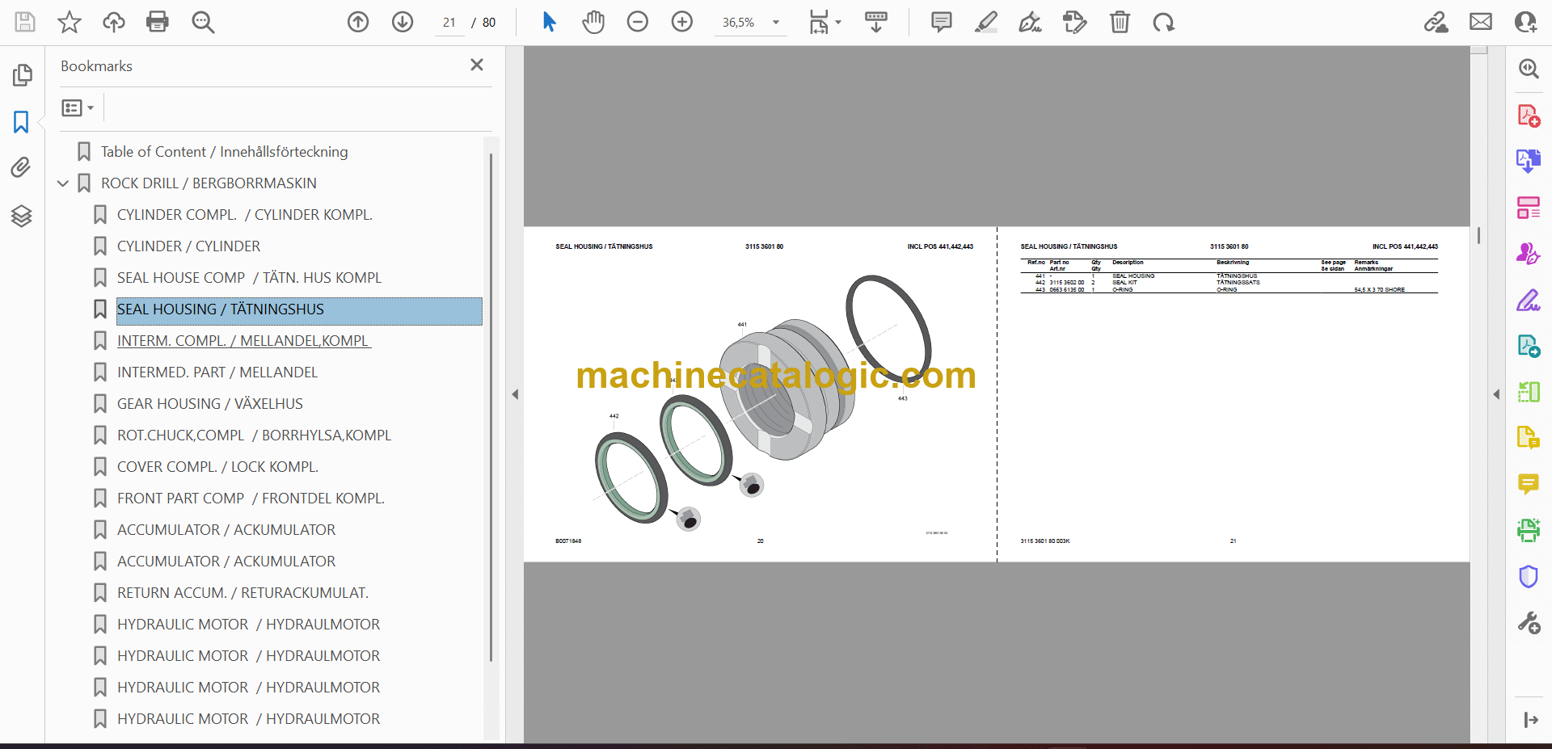
Task: Open ROCK DRILL / BERGBORRMASKIN bookmark
Action: (209, 183)
